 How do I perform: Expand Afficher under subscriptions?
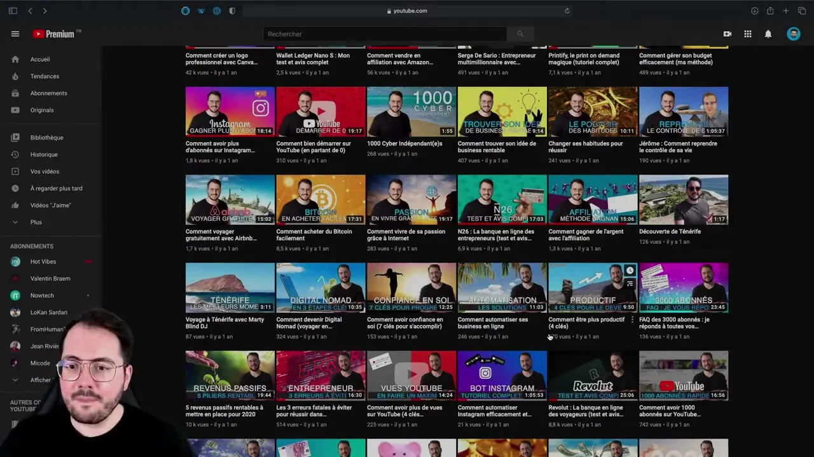pyautogui.click(x=40, y=380)
